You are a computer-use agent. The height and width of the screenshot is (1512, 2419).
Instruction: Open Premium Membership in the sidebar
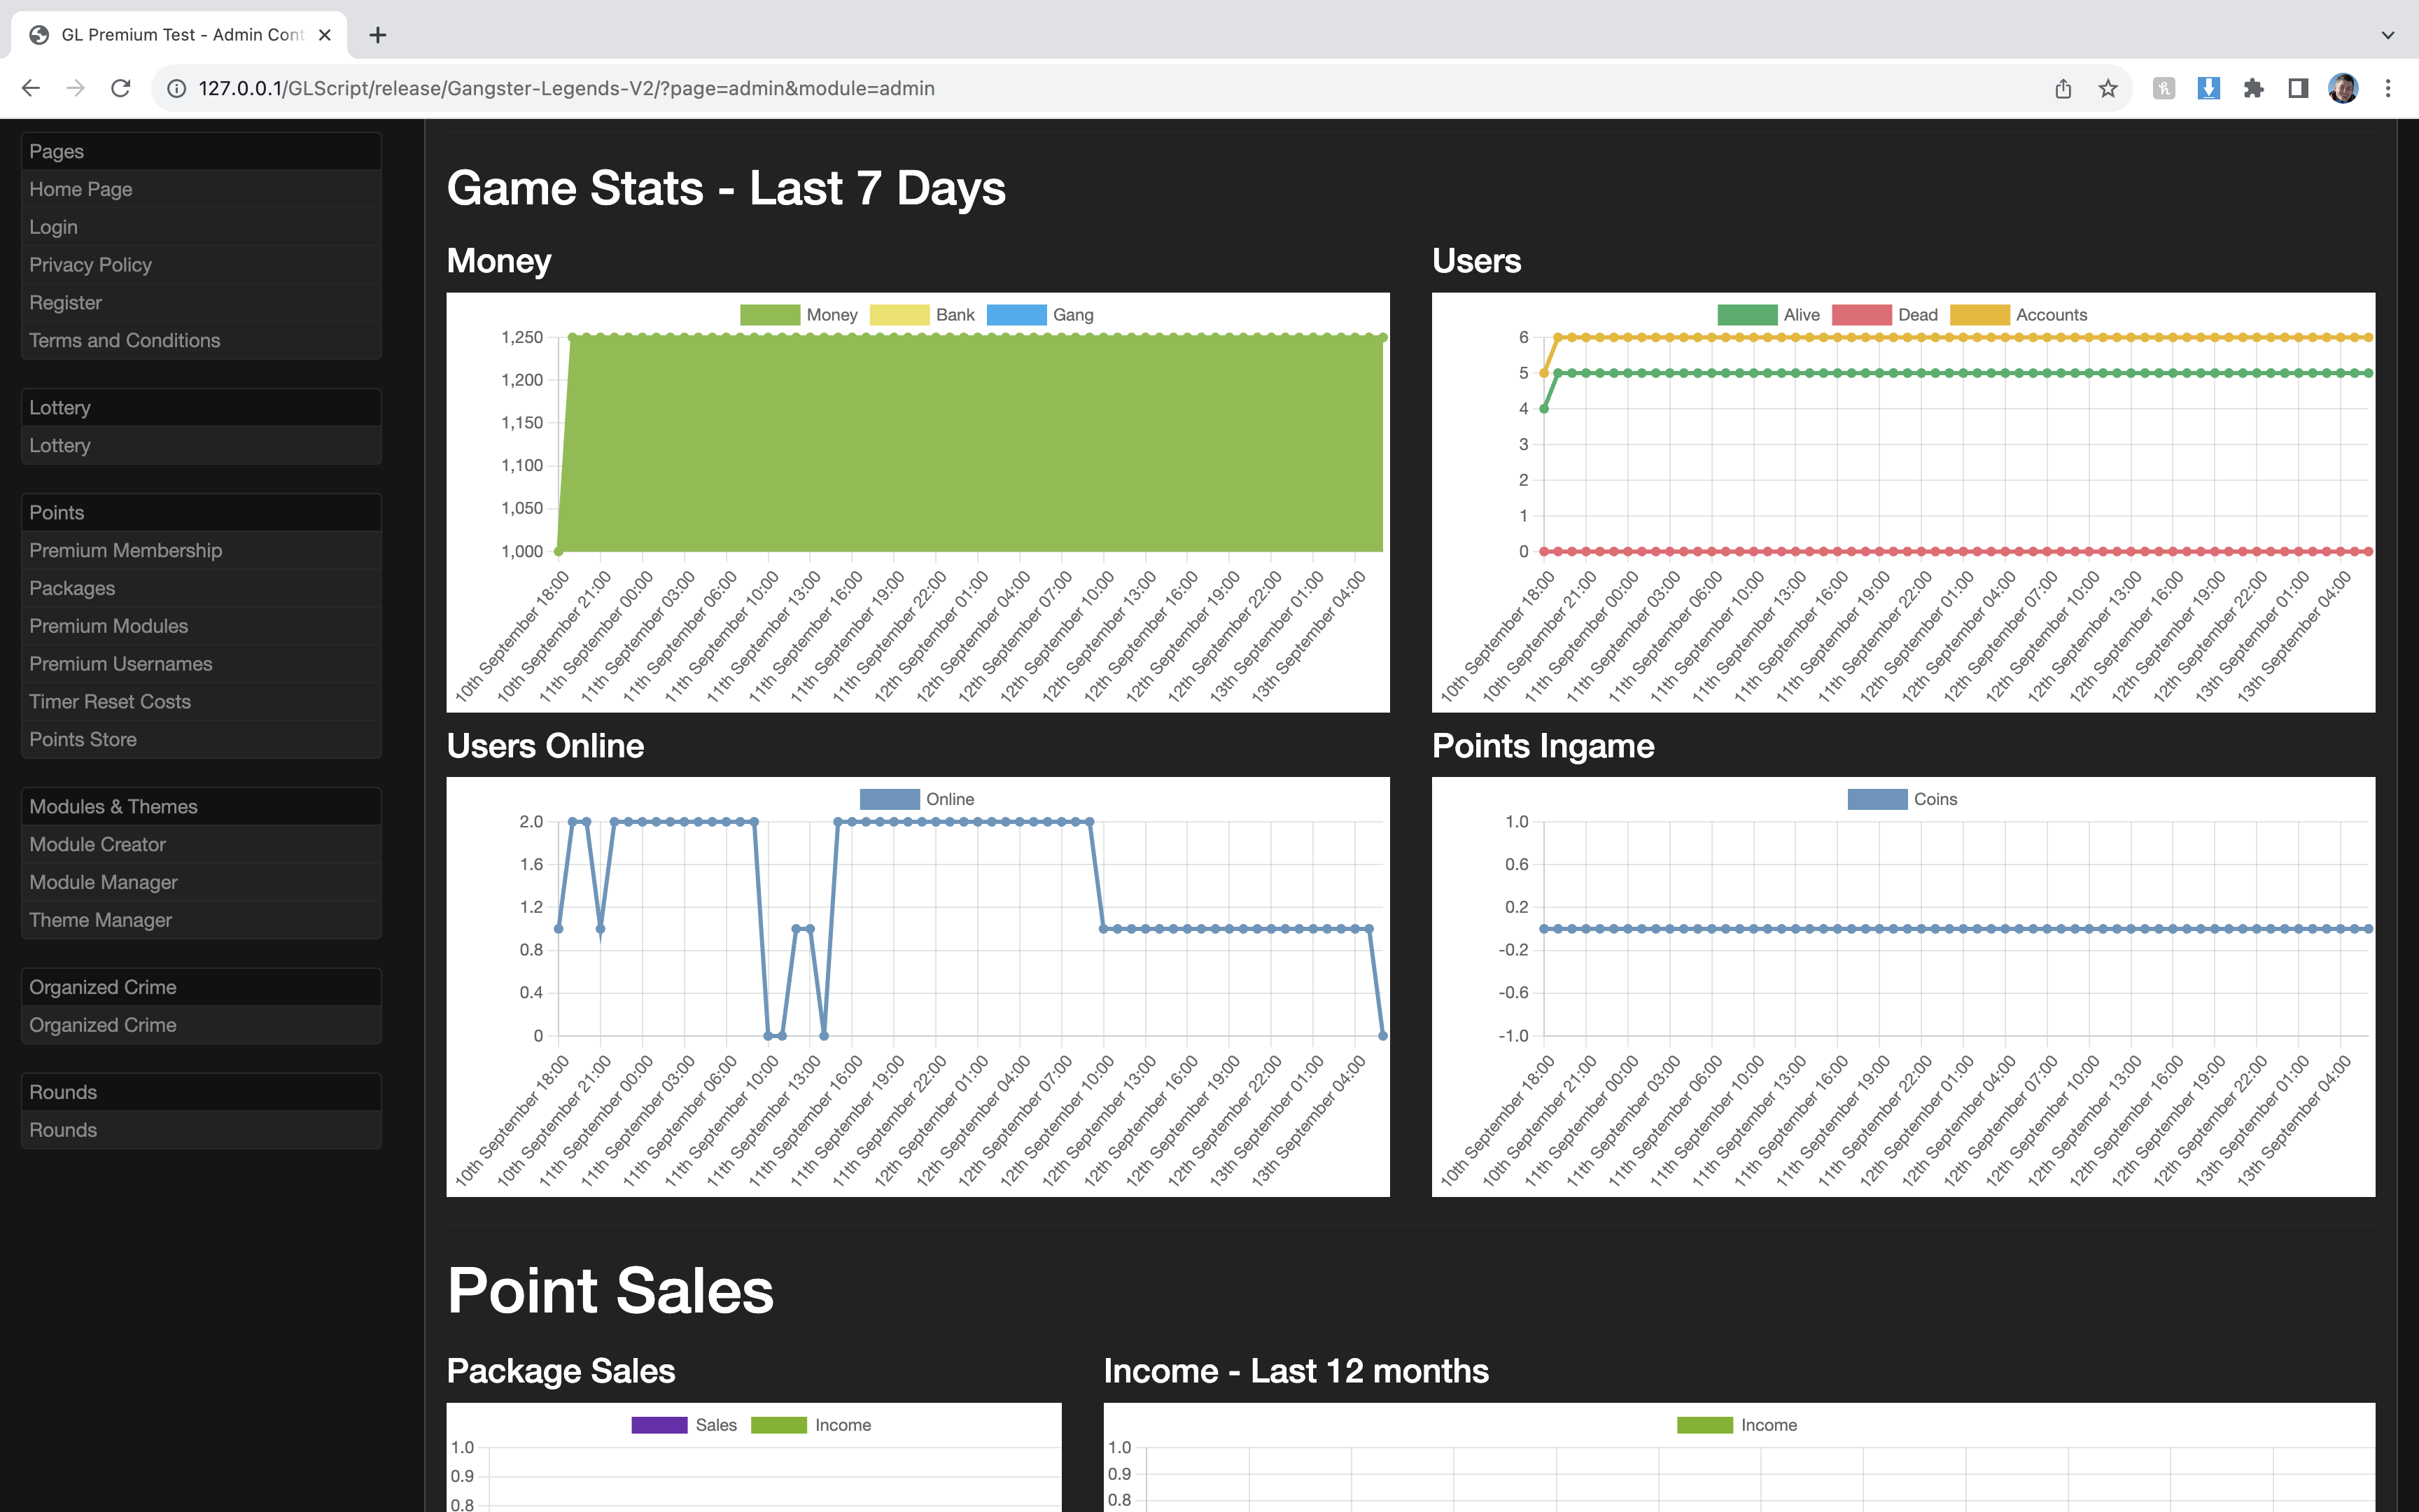[126, 551]
